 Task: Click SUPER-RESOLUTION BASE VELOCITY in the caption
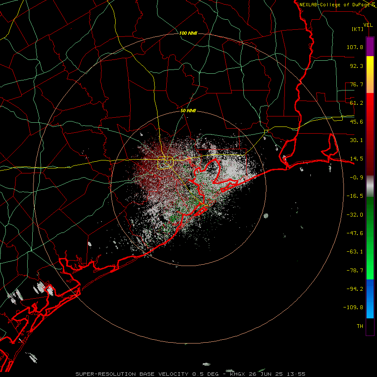pyautogui.click(x=132, y=374)
